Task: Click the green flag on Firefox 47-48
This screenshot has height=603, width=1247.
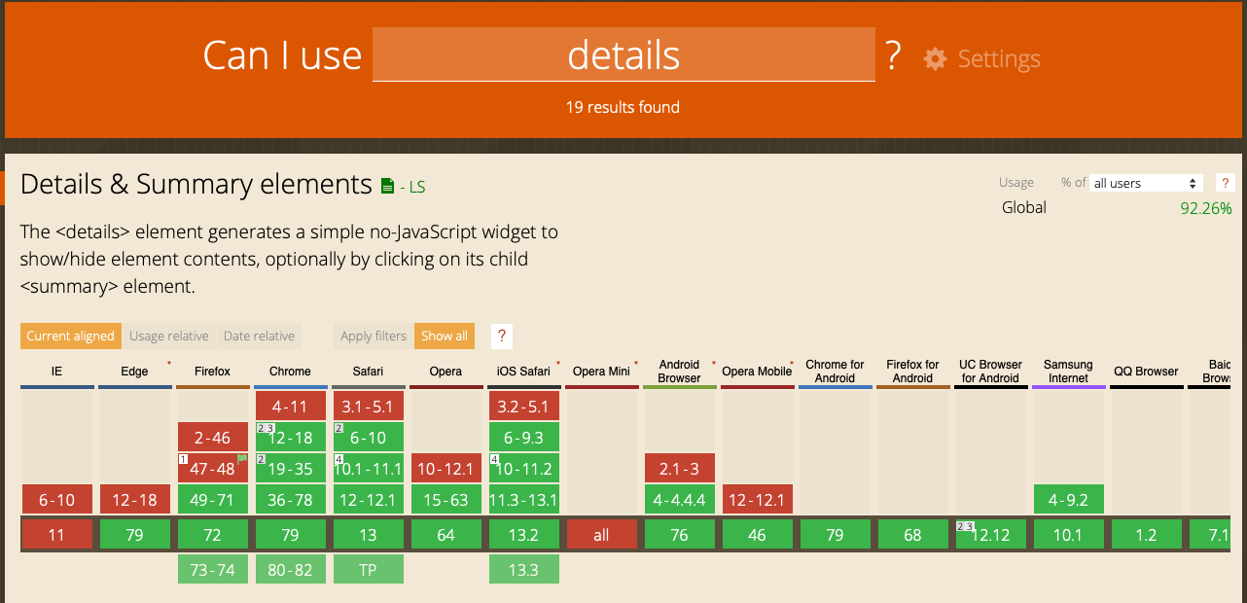Action: click(242, 459)
